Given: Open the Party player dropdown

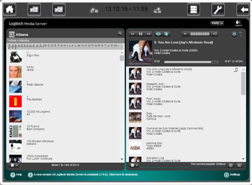Looking at the screenshot, I should tap(217, 23).
